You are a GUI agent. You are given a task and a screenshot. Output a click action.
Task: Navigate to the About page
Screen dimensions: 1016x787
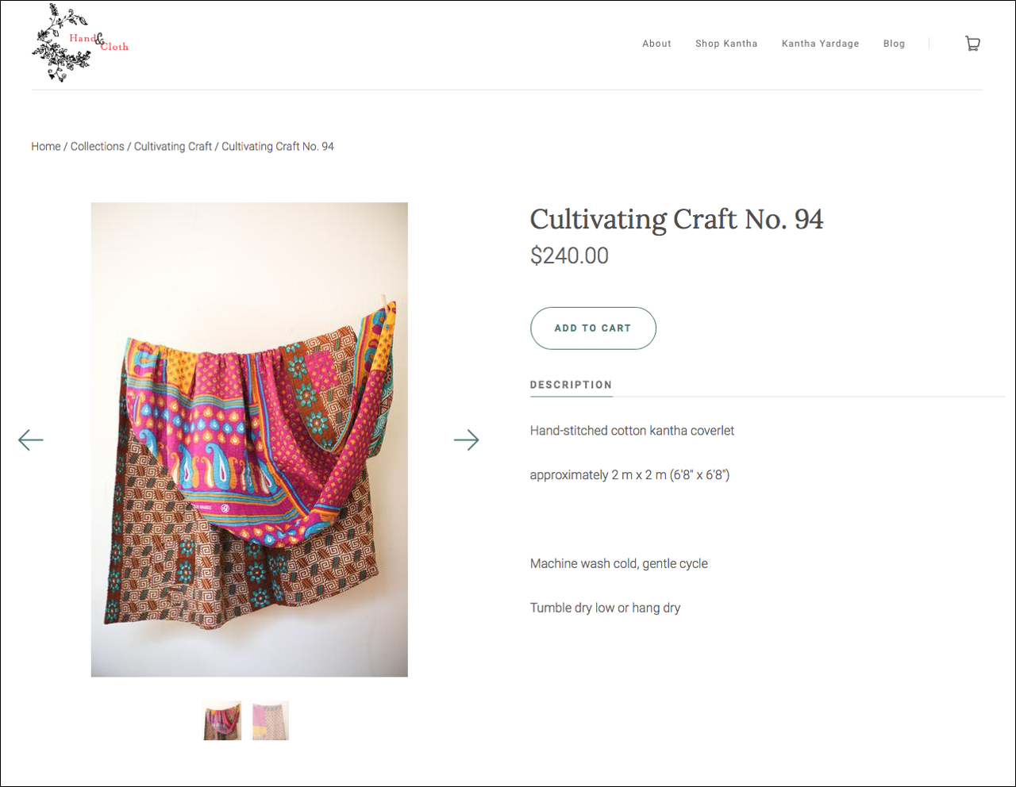coord(656,44)
